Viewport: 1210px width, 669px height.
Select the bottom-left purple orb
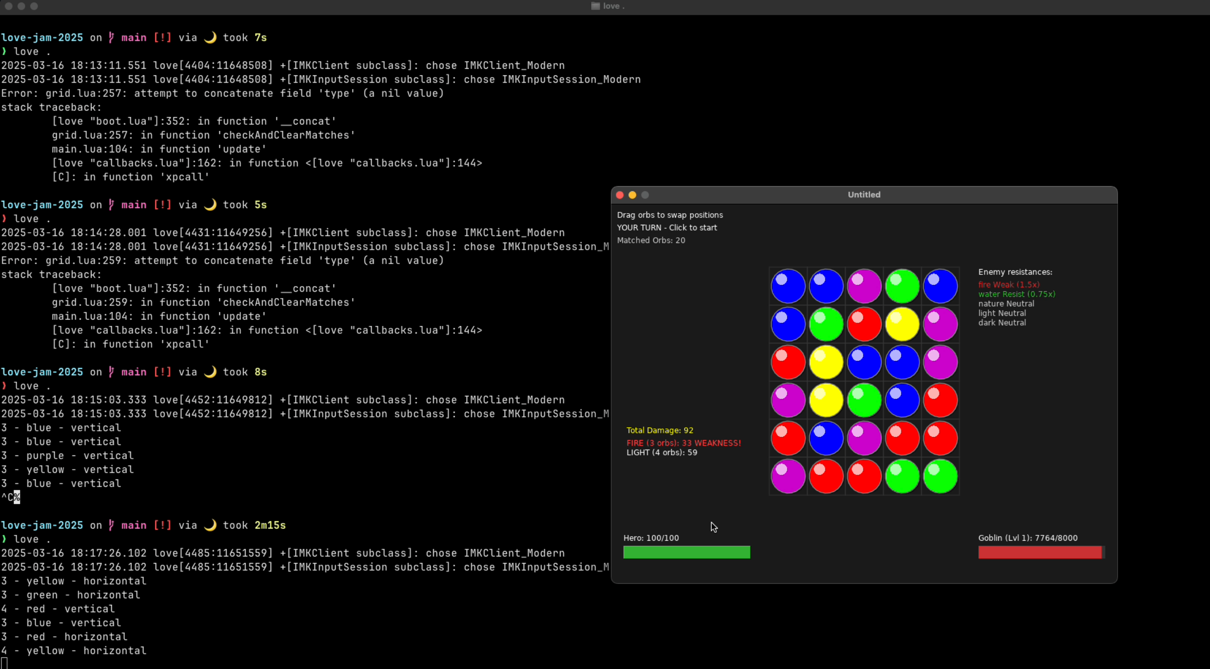(x=788, y=476)
